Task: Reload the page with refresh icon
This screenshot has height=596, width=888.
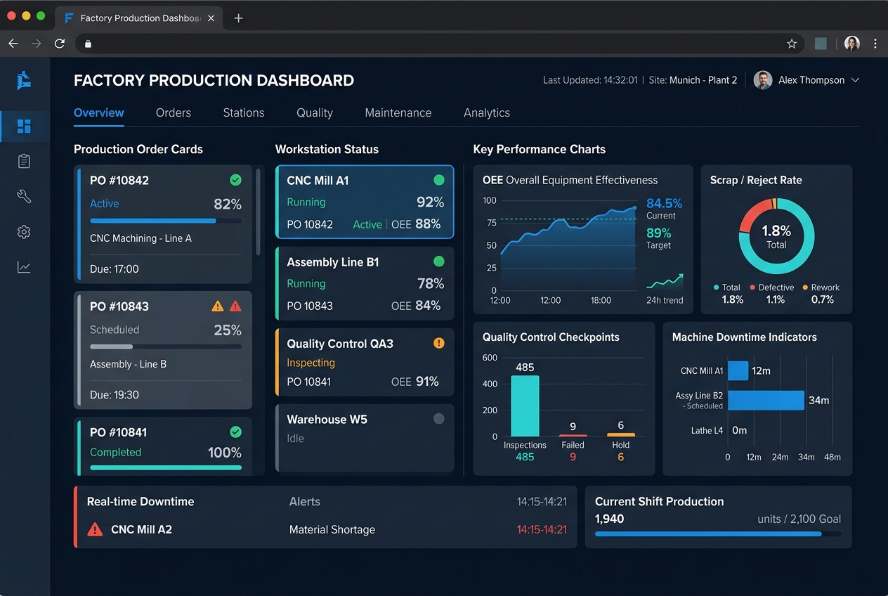Action: 60,44
